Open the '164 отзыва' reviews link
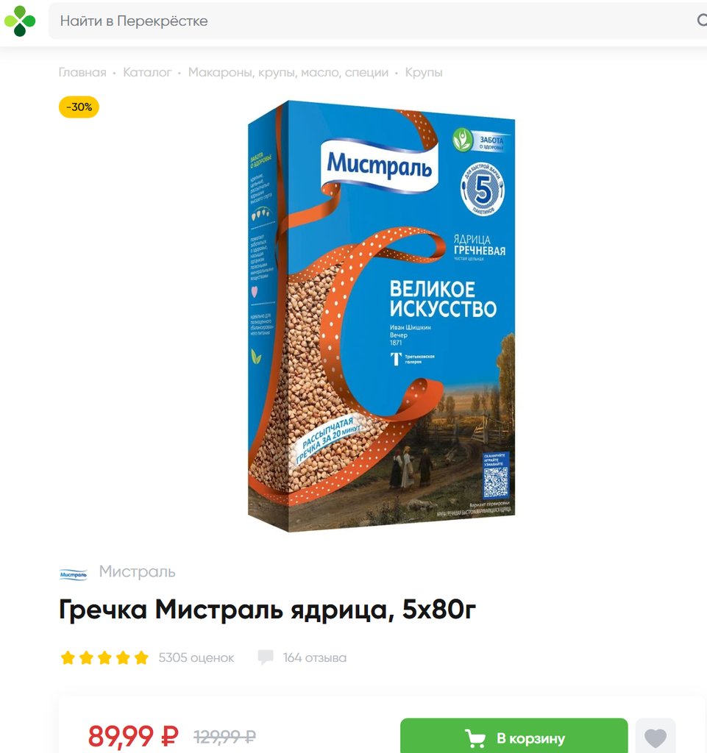 pos(315,657)
